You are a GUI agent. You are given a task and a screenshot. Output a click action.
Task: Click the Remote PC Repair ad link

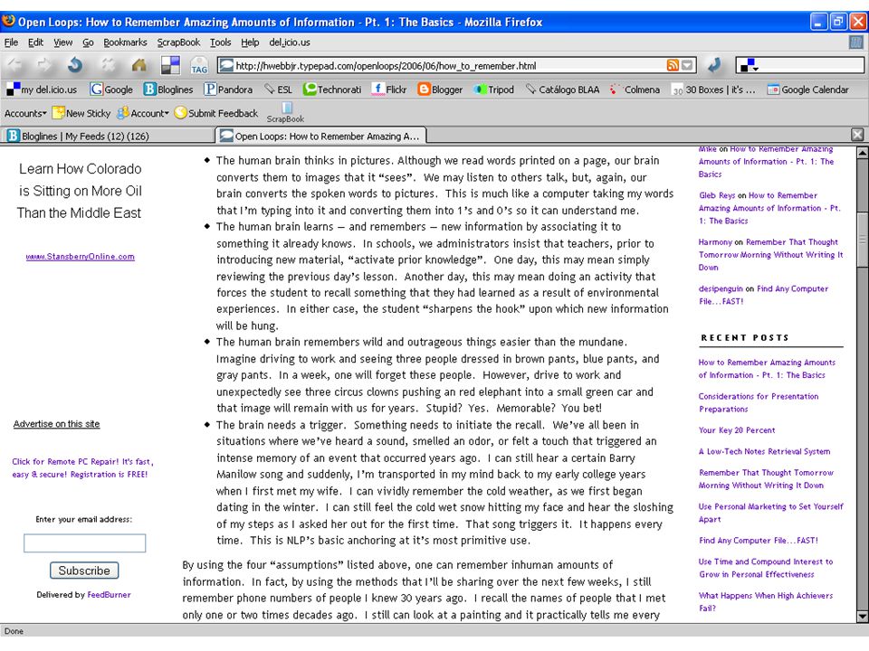[x=82, y=467]
